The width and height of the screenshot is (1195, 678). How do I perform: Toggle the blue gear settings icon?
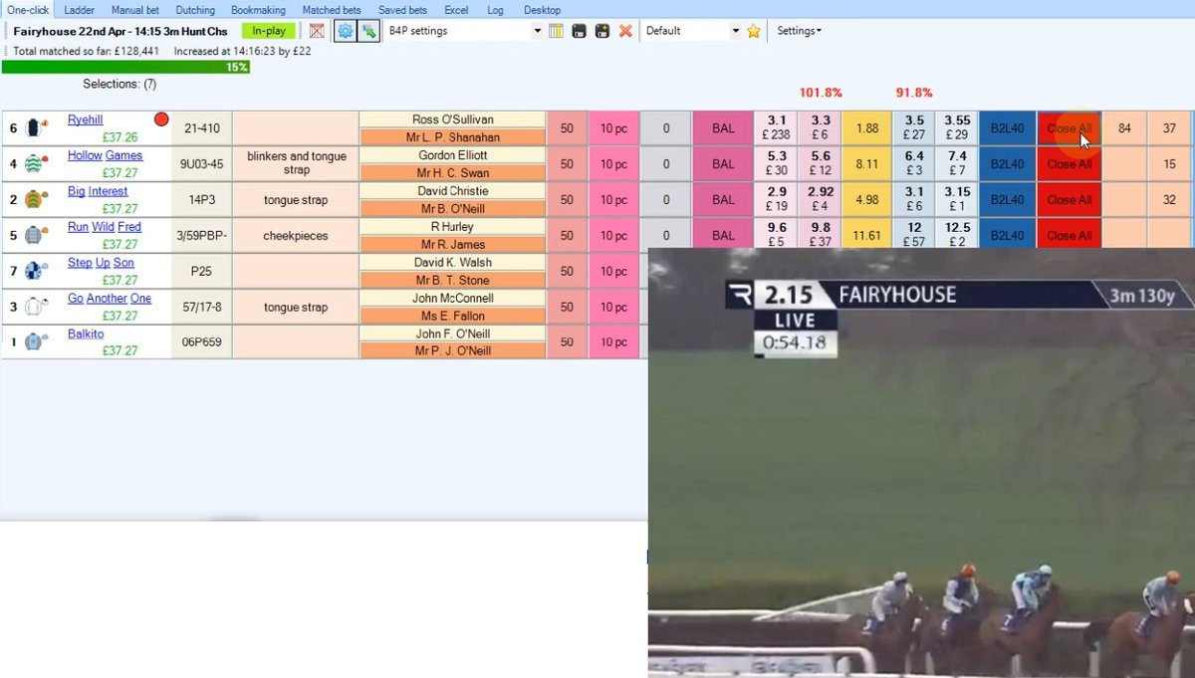[x=345, y=31]
